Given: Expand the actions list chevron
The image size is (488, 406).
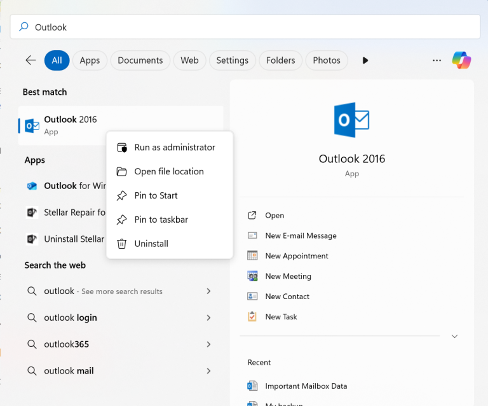Looking at the screenshot, I should (454, 336).
